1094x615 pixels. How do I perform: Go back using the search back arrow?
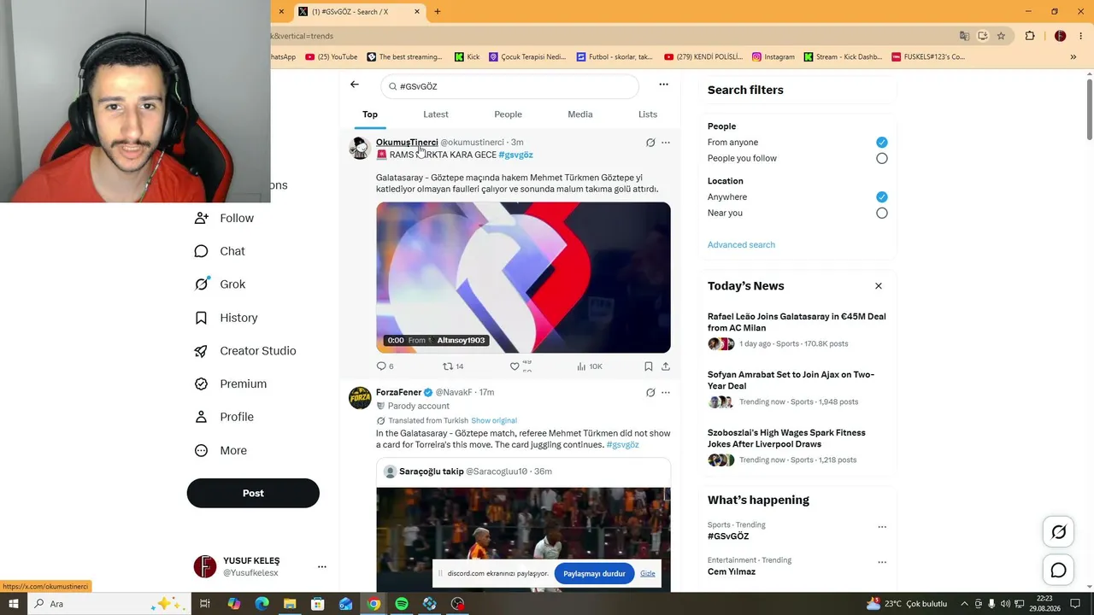click(x=355, y=85)
